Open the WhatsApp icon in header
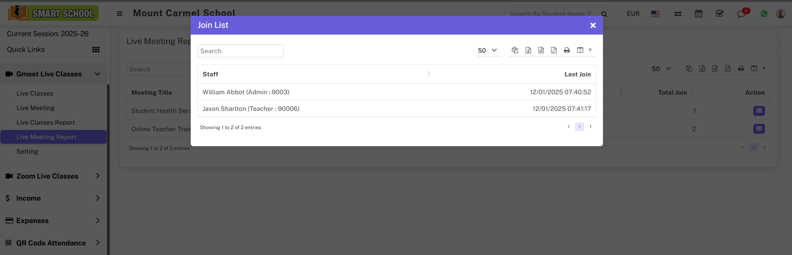 pos(764,14)
